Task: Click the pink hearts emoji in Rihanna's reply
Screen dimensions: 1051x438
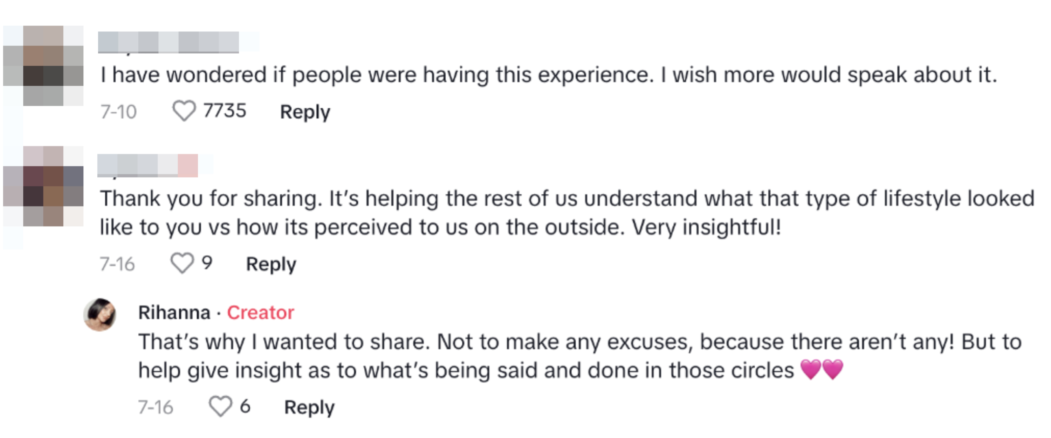Action: tap(821, 369)
